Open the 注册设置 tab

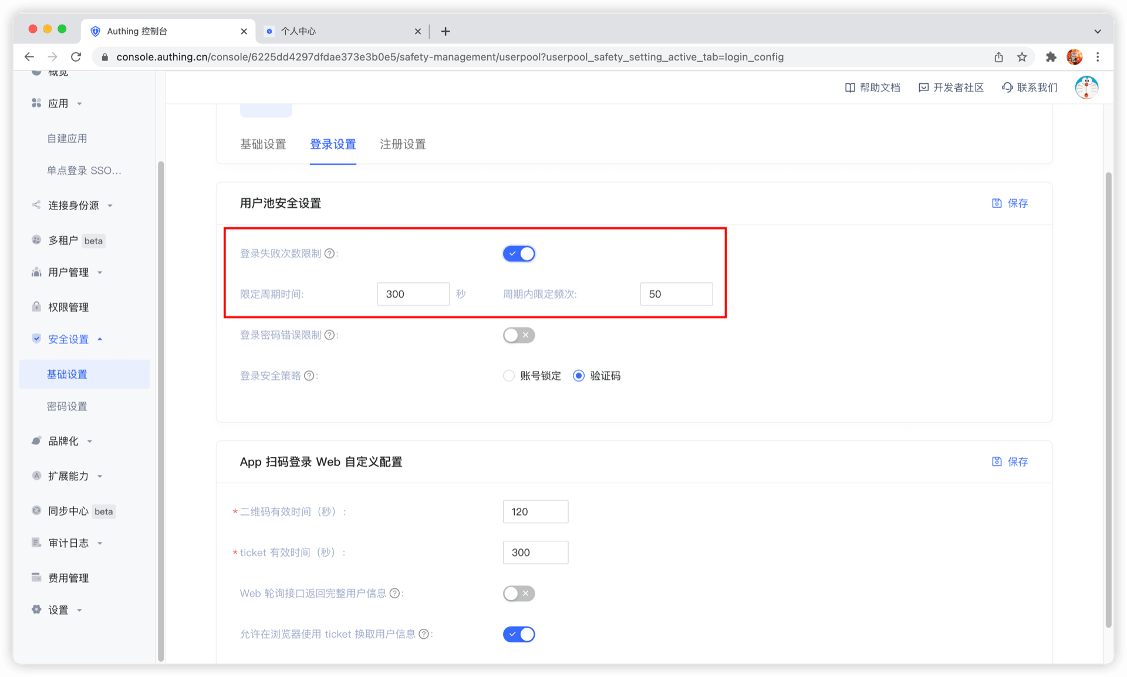403,144
